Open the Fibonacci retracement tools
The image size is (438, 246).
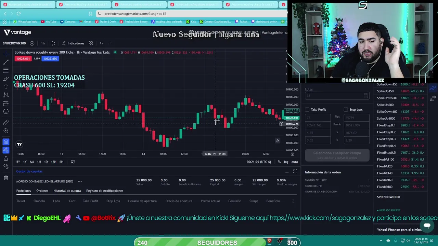[x=6, y=70]
